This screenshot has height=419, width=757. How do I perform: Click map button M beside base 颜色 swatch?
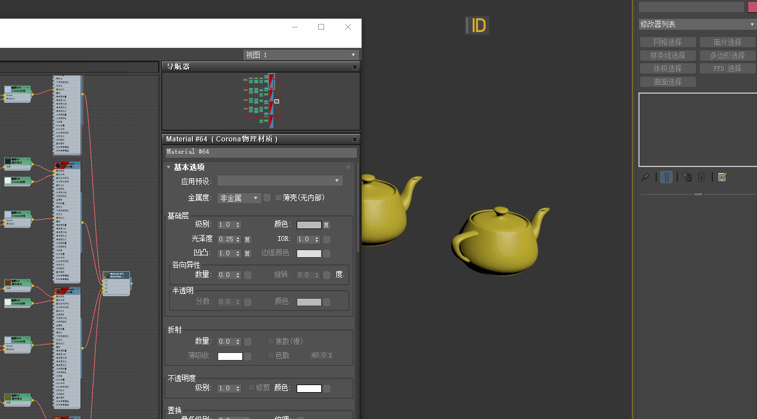click(326, 225)
